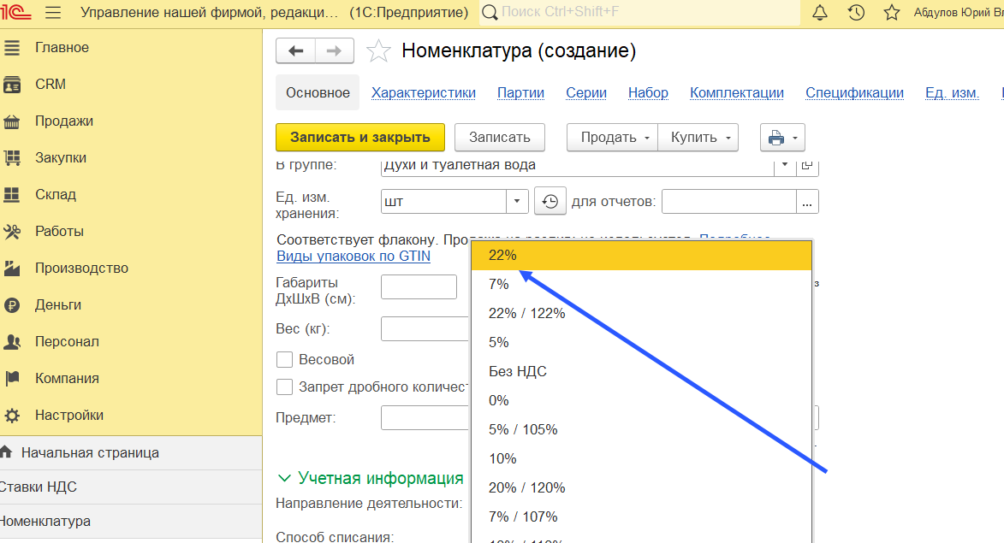The height and width of the screenshot is (543, 1004).
Task: Choose Без НДС option
Action: pyautogui.click(x=642, y=372)
